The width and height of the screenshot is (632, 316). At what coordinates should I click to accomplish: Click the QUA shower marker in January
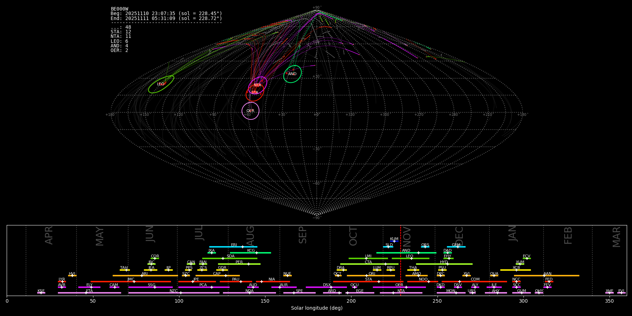point(494,276)
